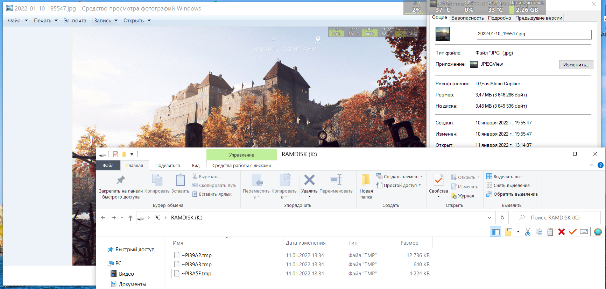Click Выделить все in the ribbon
Viewport: 606px width, 289px height.
pyautogui.click(x=504, y=177)
